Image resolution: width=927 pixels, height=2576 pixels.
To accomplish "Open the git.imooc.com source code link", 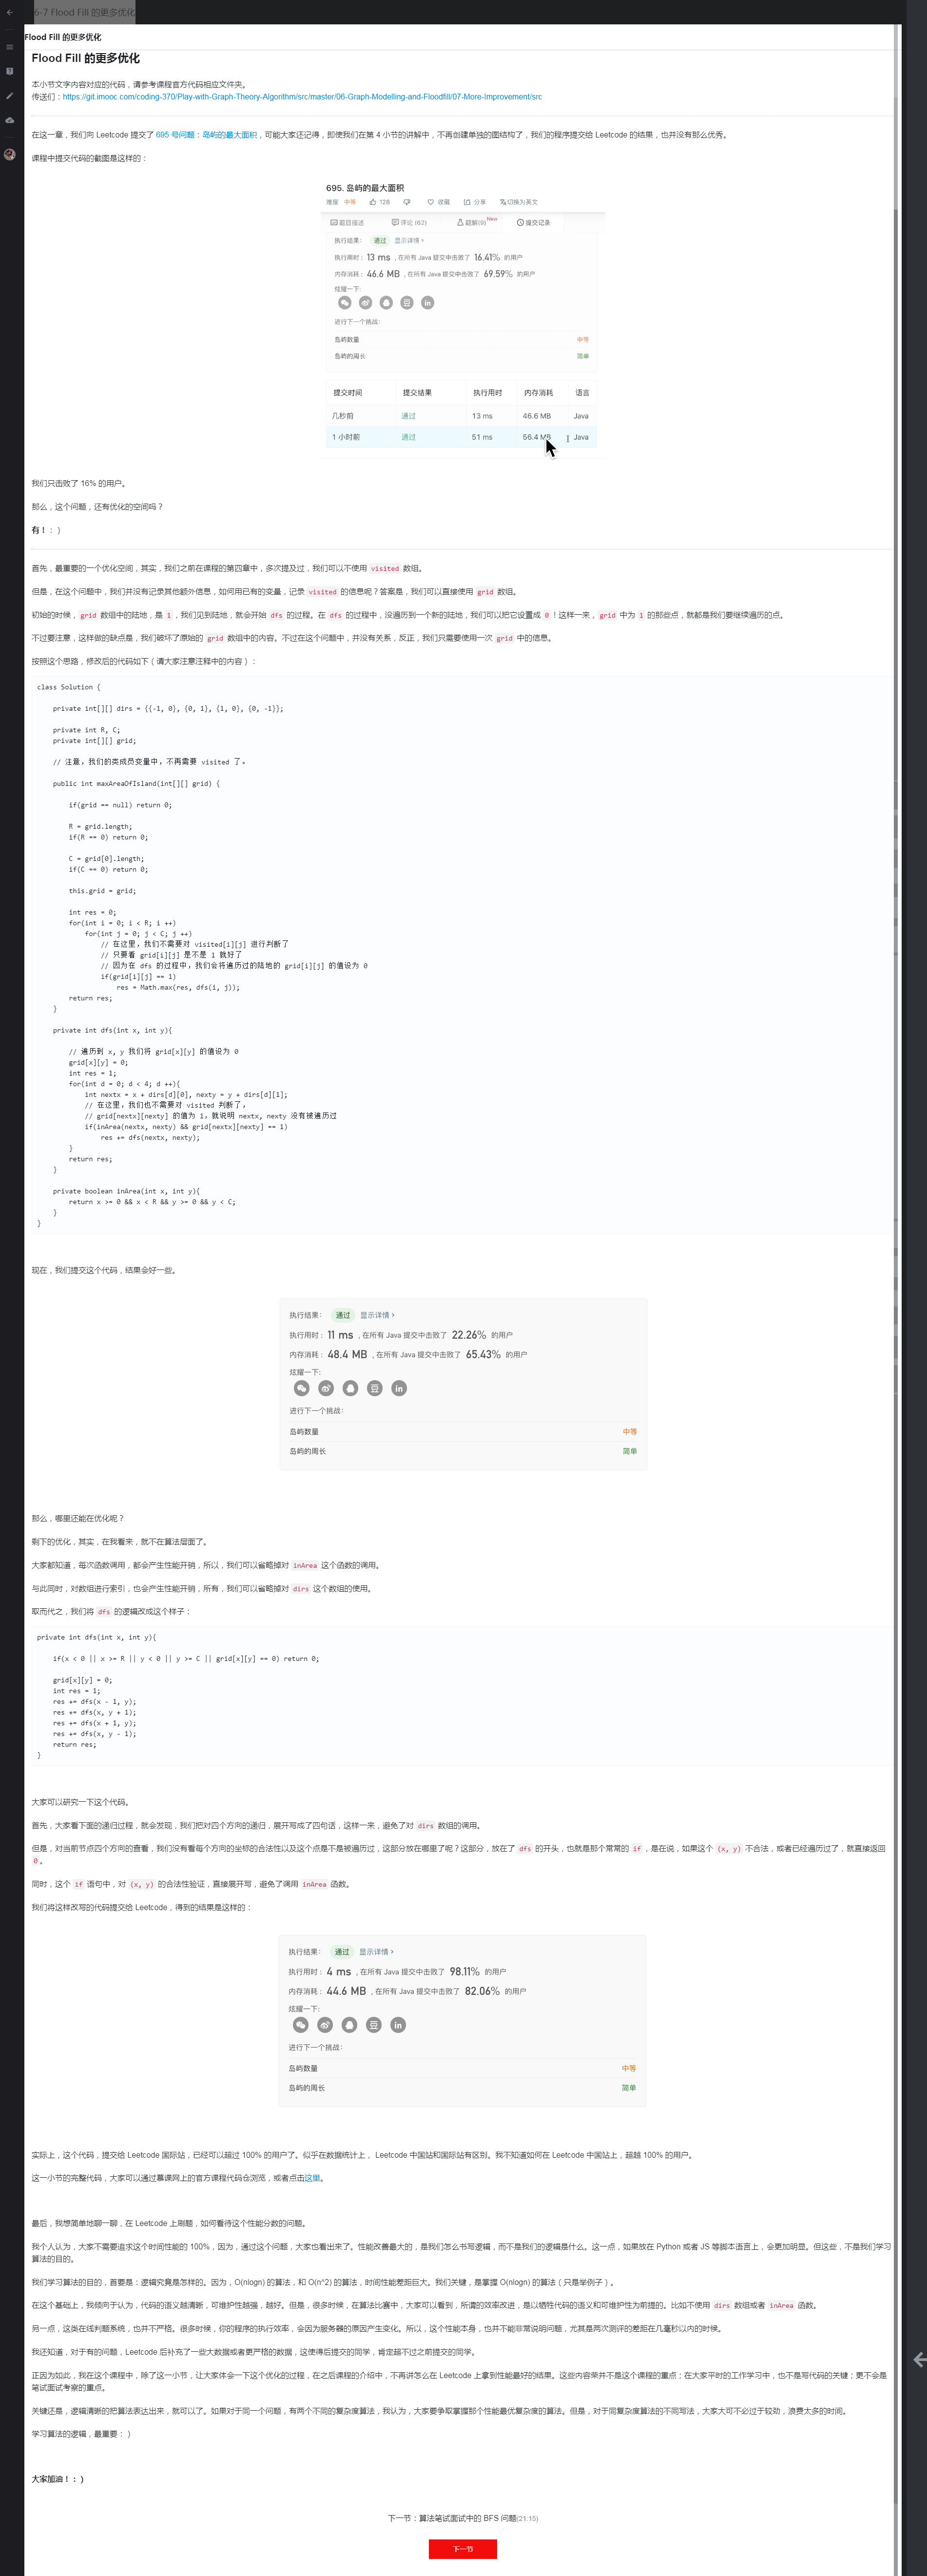I will pos(301,97).
